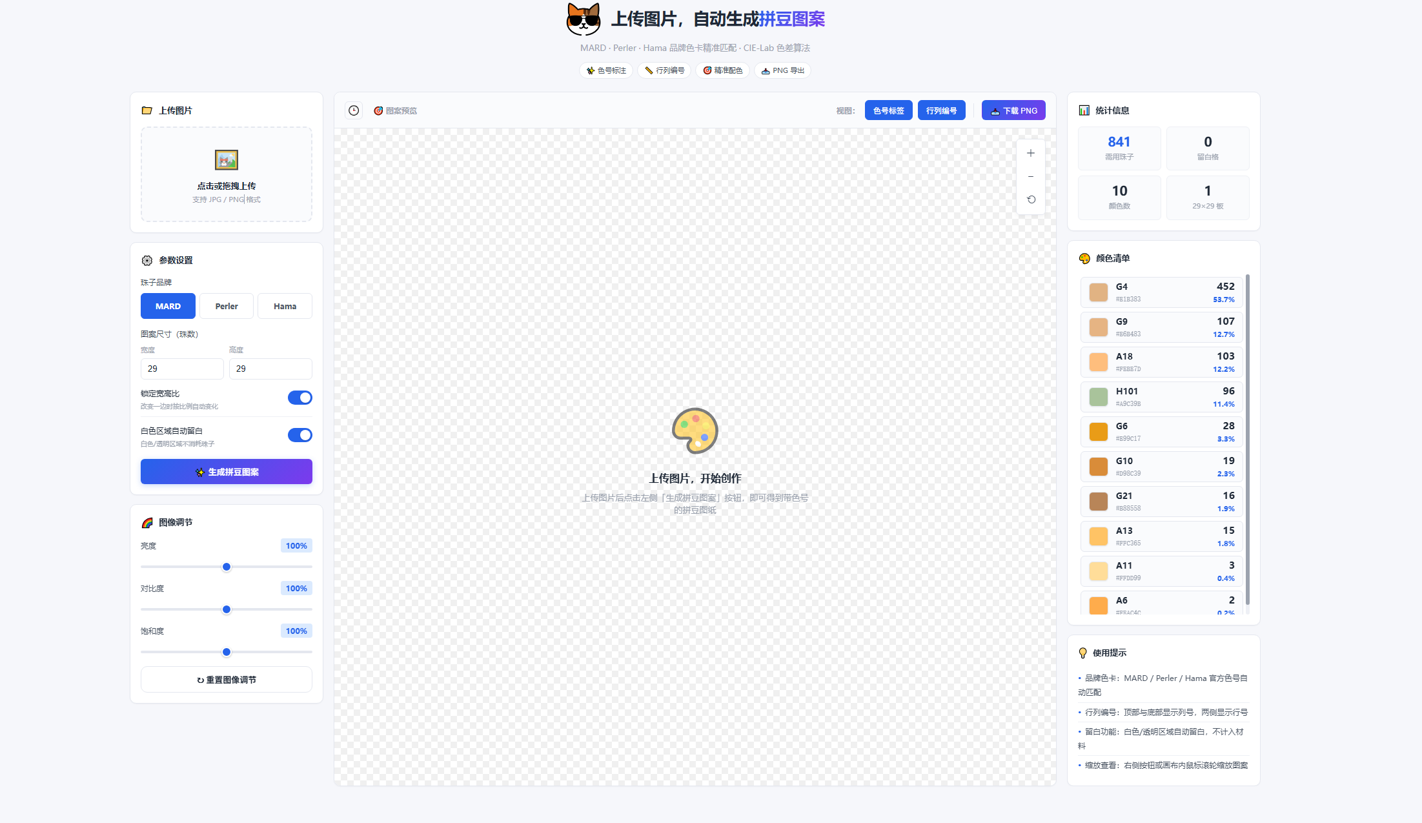
Task: Click the 亮度 slider handle
Action: coord(227,567)
